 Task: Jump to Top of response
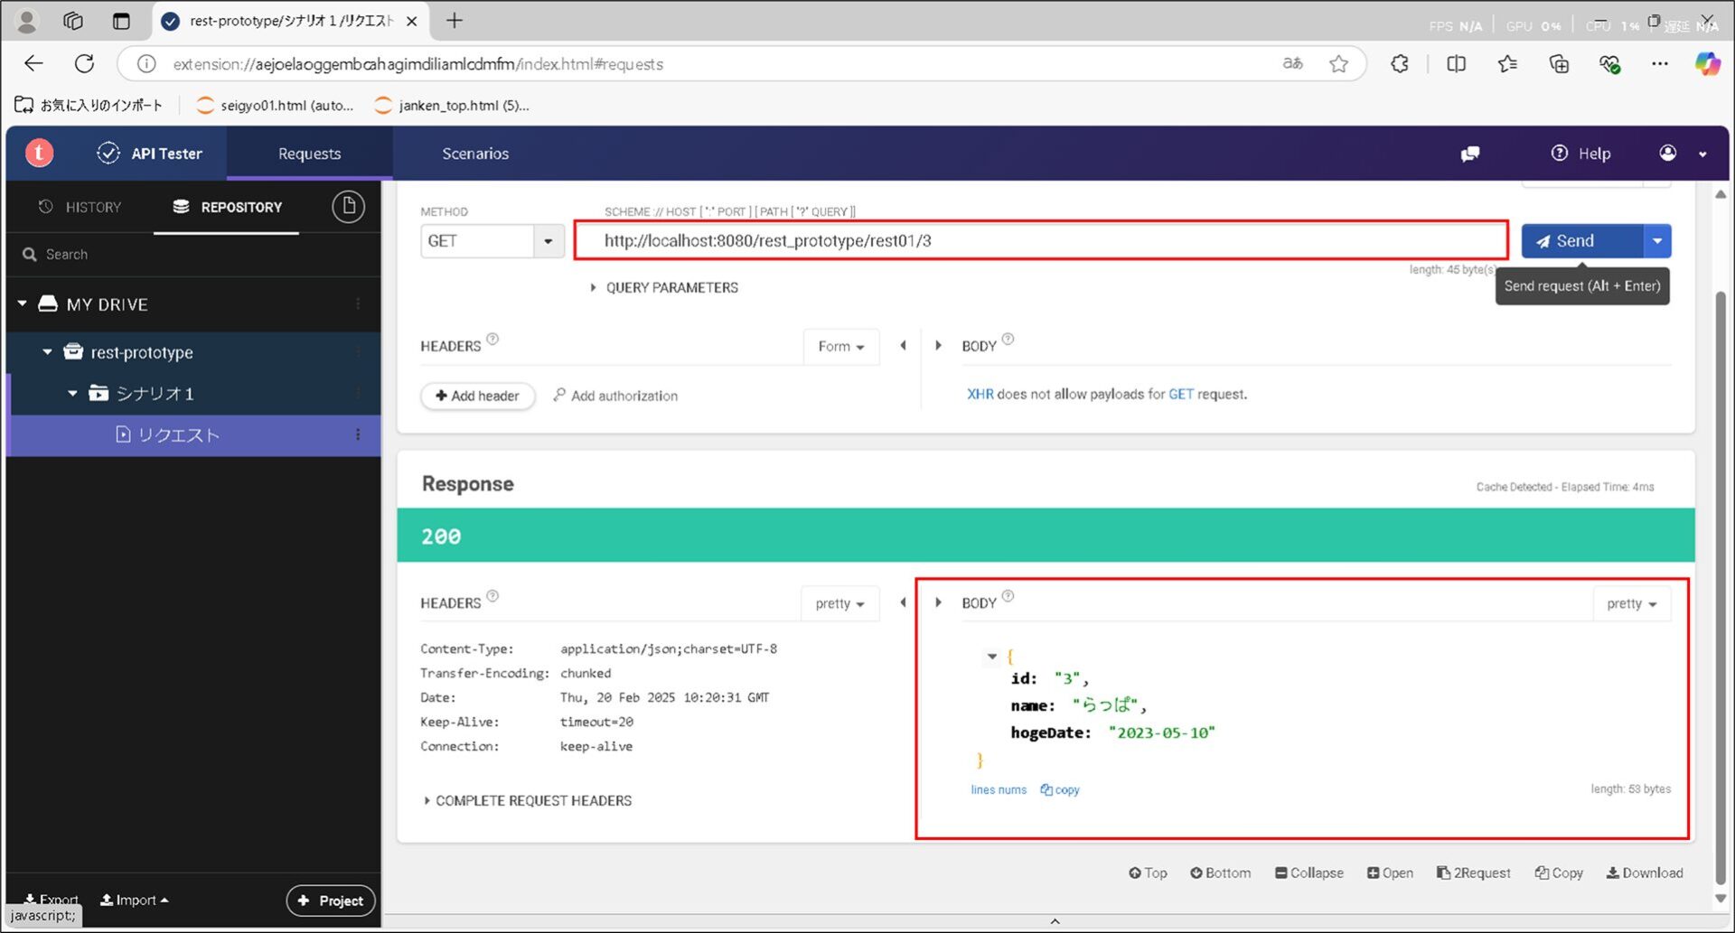pos(1148,872)
